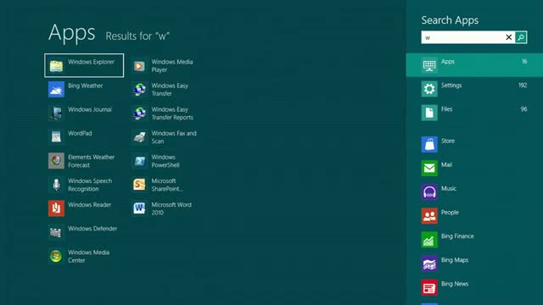Open Windows Journal icon
543x305 pixels.
(x=56, y=114)
